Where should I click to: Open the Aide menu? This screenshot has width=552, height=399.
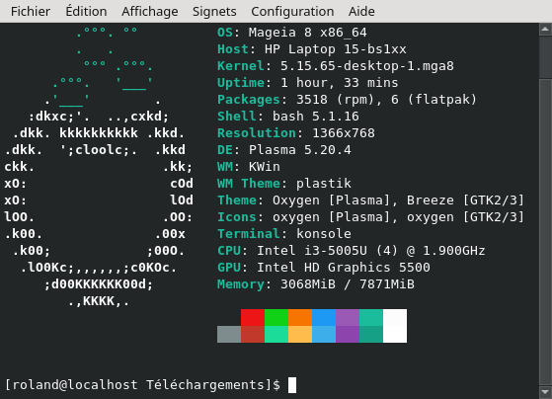[361, 11]
